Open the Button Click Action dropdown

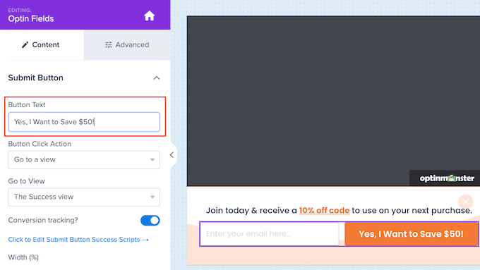click(x=84, y=159)
